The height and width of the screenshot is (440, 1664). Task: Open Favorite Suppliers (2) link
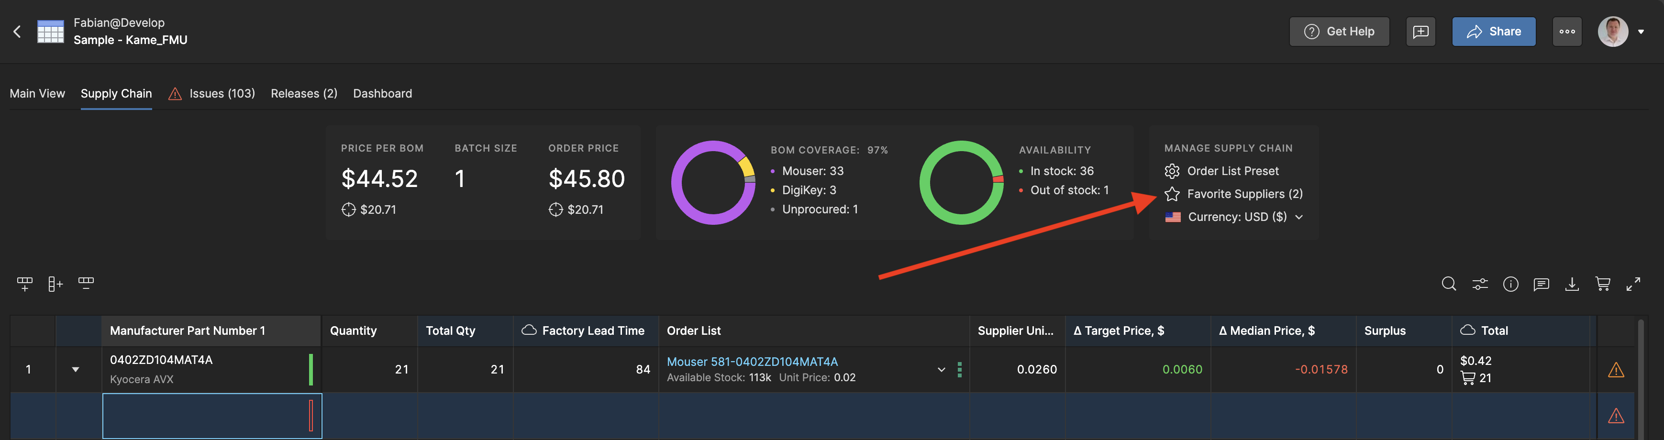[1244, 194]
